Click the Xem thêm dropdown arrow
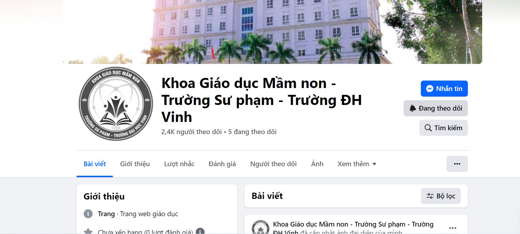Viewport: 520px width, 234px height. tap(374, 164)
